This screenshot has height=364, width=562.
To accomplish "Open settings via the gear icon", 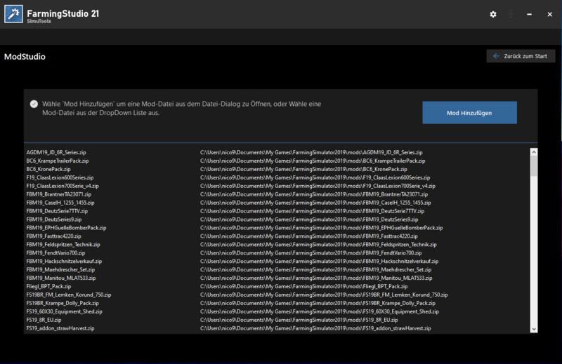I will [x=493, y=14].
